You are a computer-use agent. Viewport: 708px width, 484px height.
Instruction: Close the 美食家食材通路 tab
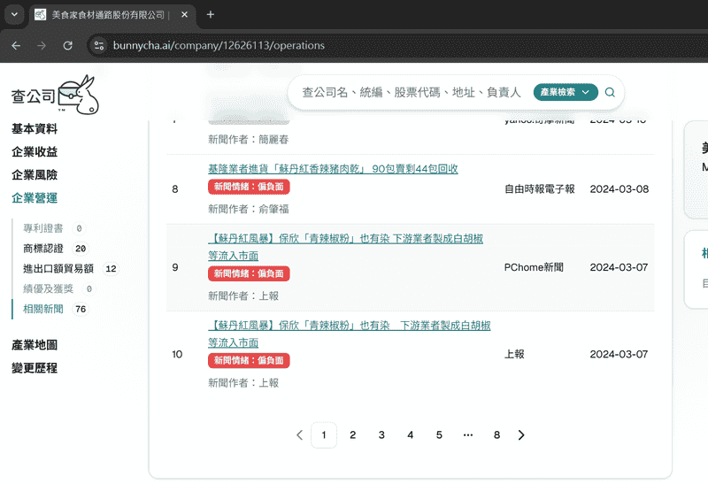(184, 14)
